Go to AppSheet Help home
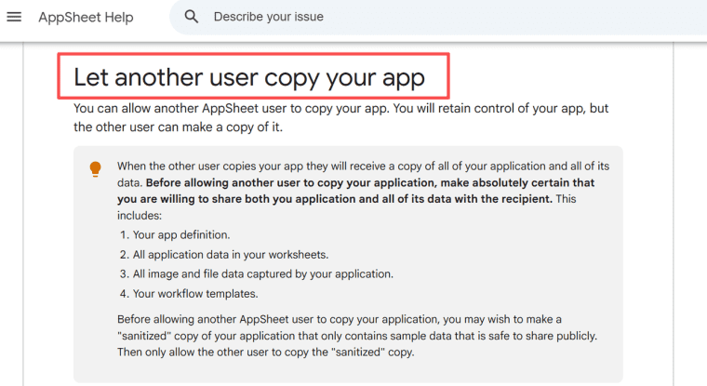This screenshot has width=707, height=386. tap(86, 17)
